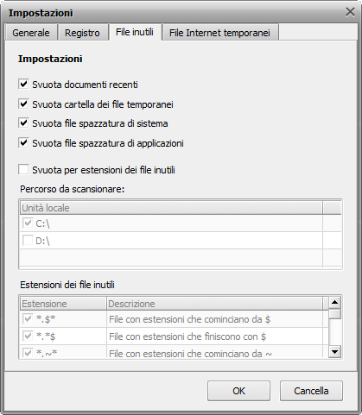Screen dimensions: 362x415
Task: Toggle the *.$* extension checkbox
Action: coord(28,318)
